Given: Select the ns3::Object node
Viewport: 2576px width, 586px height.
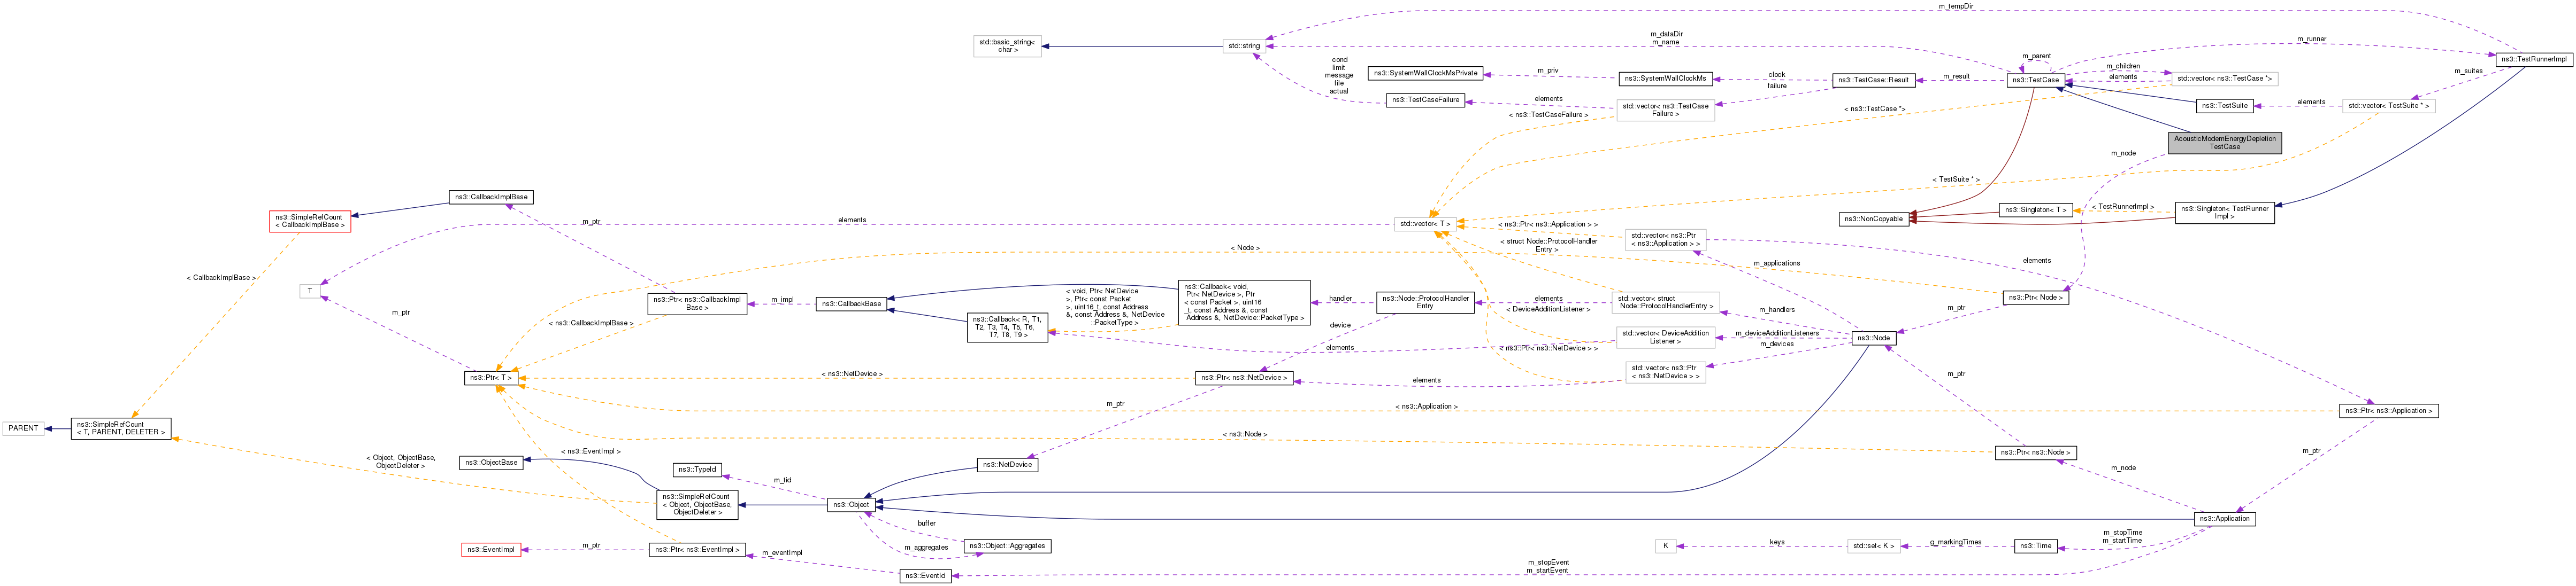Looking at the screenshot, I should (x=851, y=505).
